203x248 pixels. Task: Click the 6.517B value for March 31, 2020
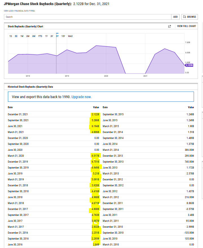95,156
